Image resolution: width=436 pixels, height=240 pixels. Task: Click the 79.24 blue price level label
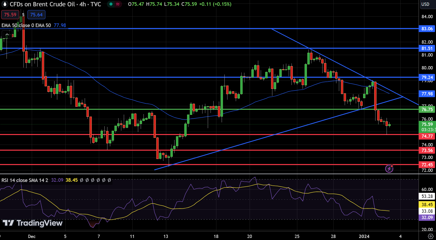[x=427, y=77]
